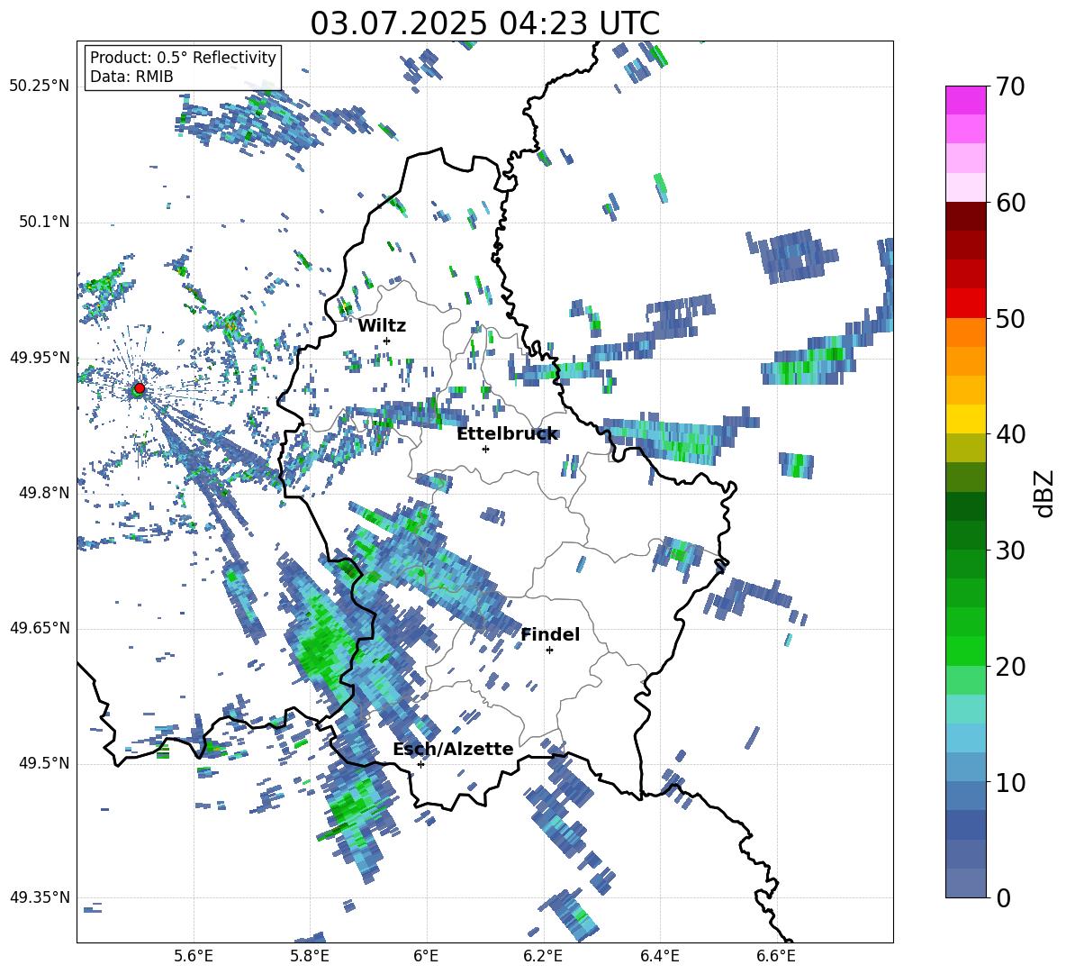
Task: Click the 49.65°N latitude label
Action: (x=40, y=628)
